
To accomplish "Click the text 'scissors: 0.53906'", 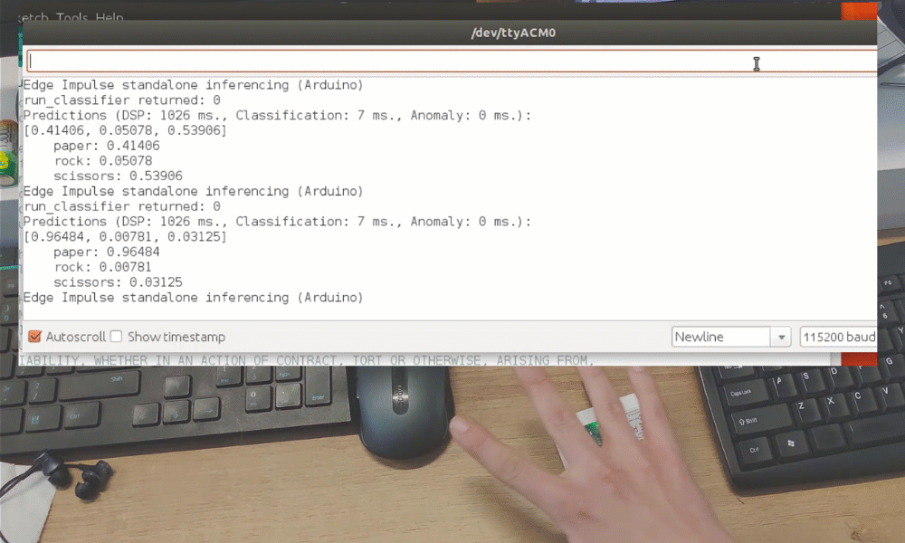I will 118,176.
